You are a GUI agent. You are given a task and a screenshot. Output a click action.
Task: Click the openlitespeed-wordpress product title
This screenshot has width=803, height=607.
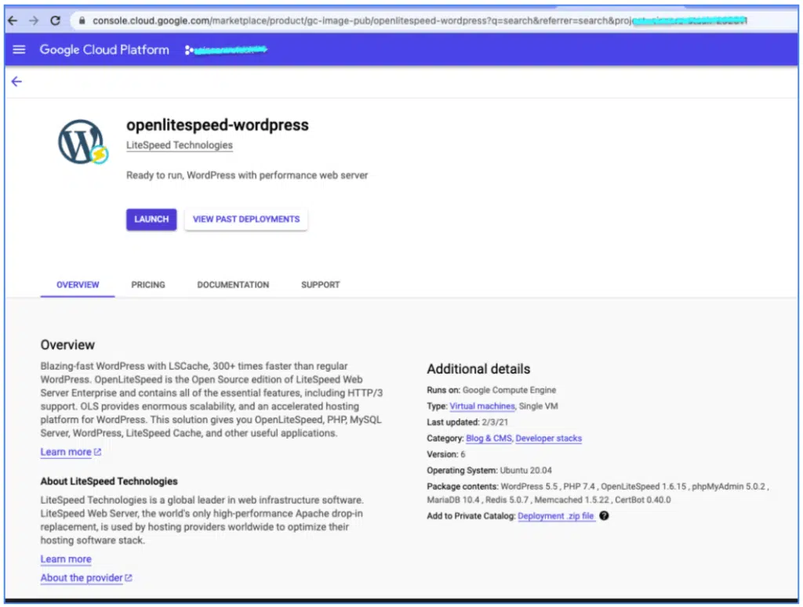point(218,125)
